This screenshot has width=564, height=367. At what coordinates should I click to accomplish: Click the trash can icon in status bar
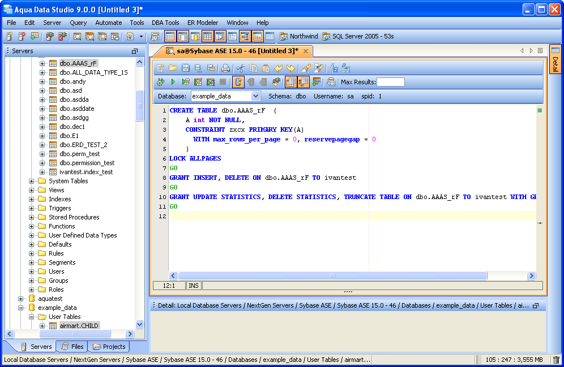tap(556, 360)
